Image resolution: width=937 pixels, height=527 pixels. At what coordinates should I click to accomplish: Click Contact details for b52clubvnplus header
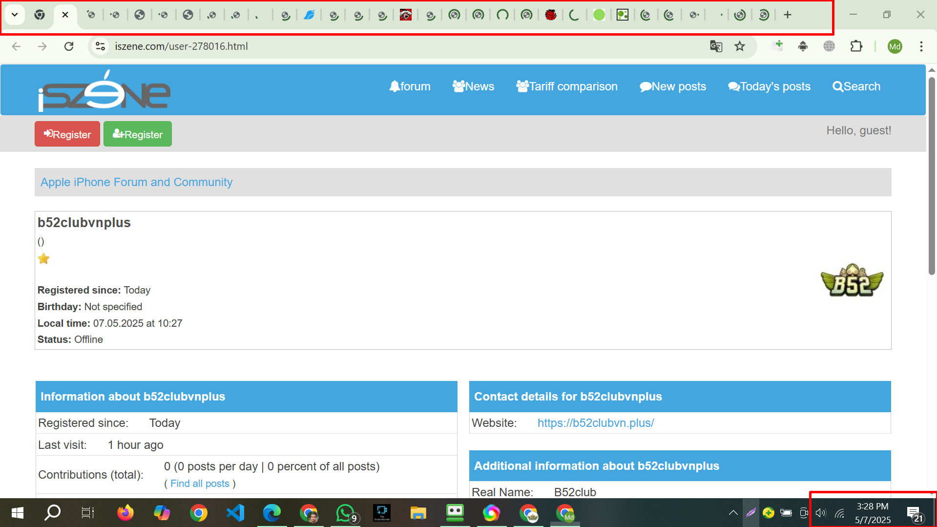(680, 397)
